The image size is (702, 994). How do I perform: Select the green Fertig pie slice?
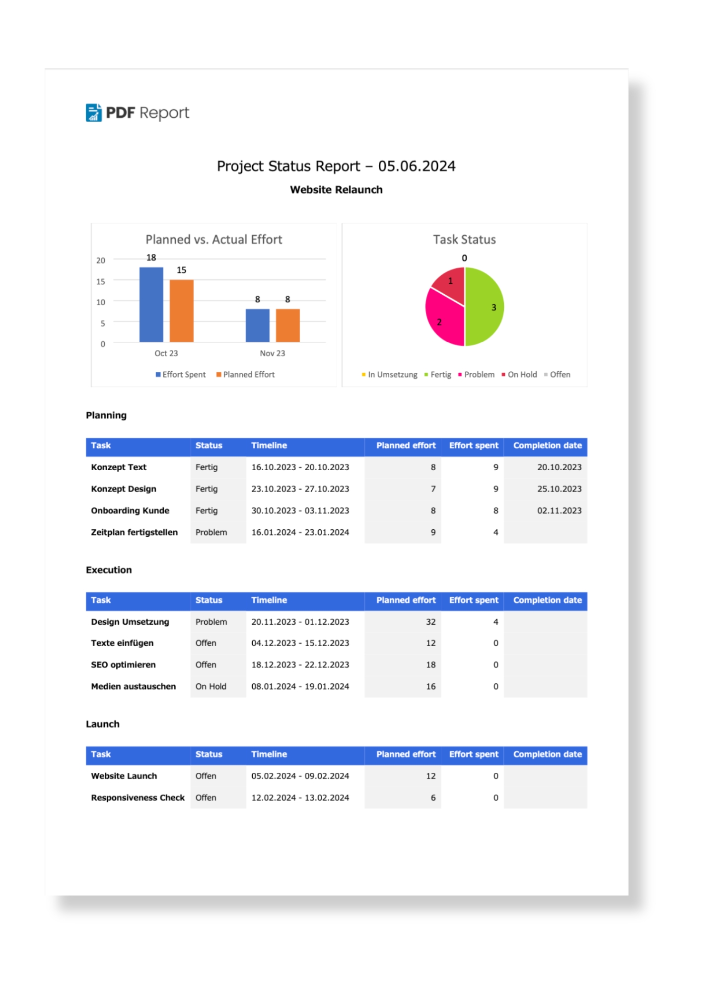pyautogui.click(x=484, y=307)
